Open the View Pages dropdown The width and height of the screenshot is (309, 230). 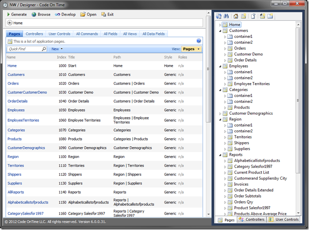point(192,49)
